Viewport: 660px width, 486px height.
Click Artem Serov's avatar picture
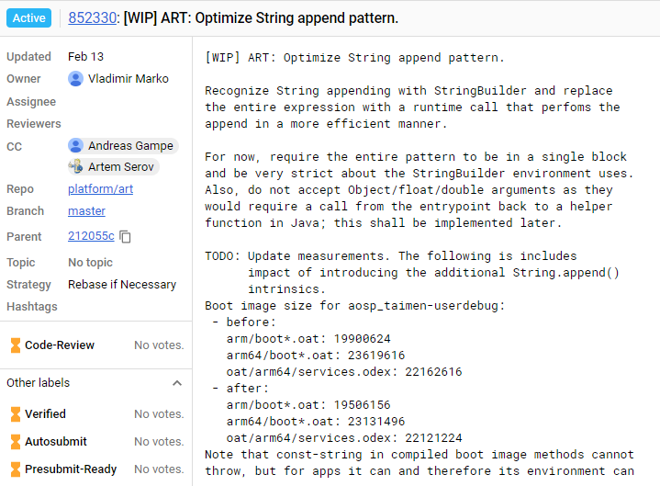coord(76,167)
